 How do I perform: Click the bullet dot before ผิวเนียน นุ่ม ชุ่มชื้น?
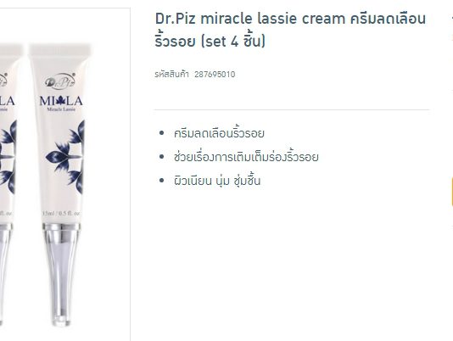click(x=161, y=181)
